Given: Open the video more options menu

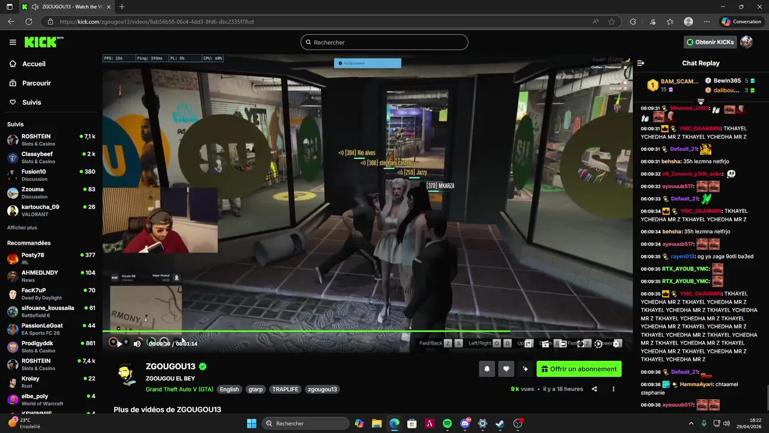Looking at the screenshot, I should 613,389.
